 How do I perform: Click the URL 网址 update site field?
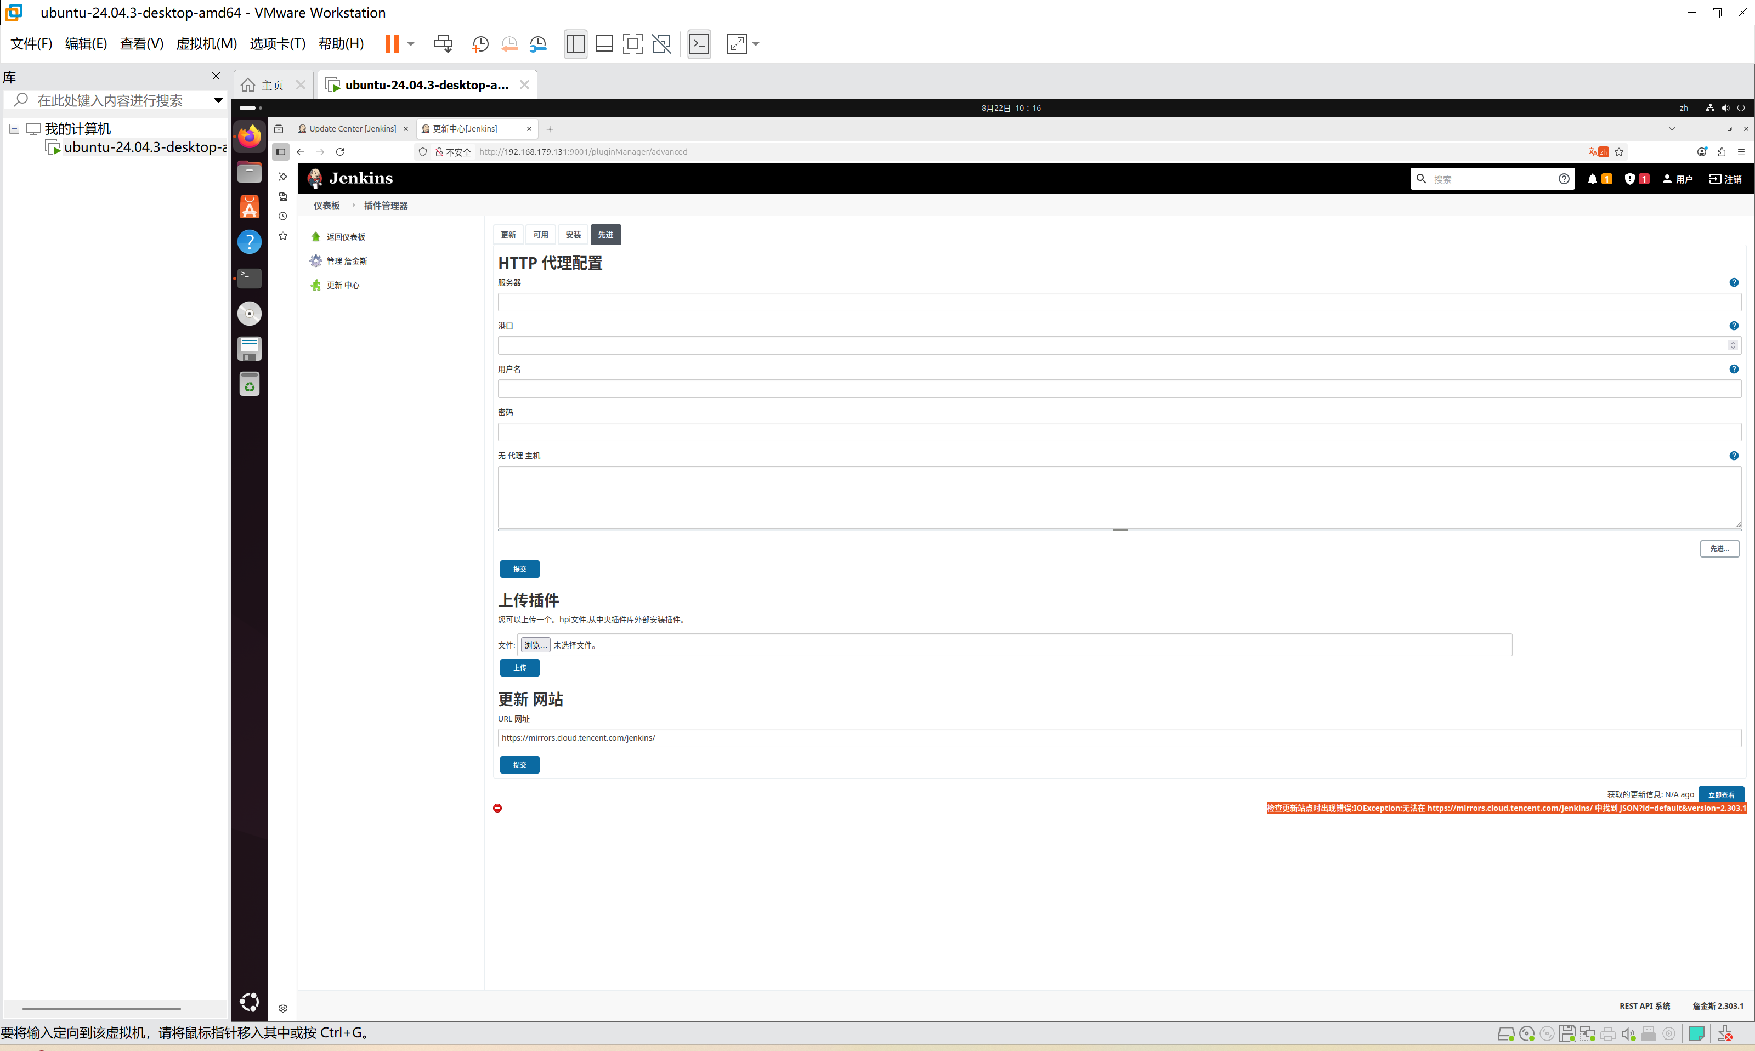point(1119,738)
